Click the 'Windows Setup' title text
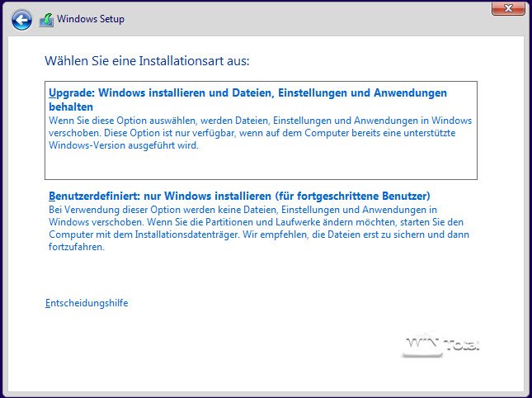Viewport: 532px width, 398px height. pos(91,19)
